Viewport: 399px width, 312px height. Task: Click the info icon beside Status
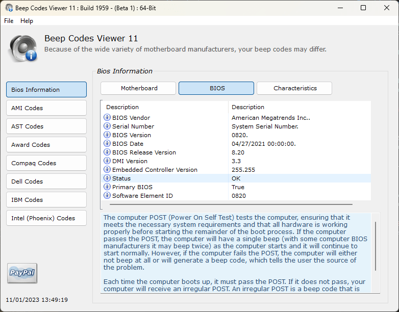point(107,178)
